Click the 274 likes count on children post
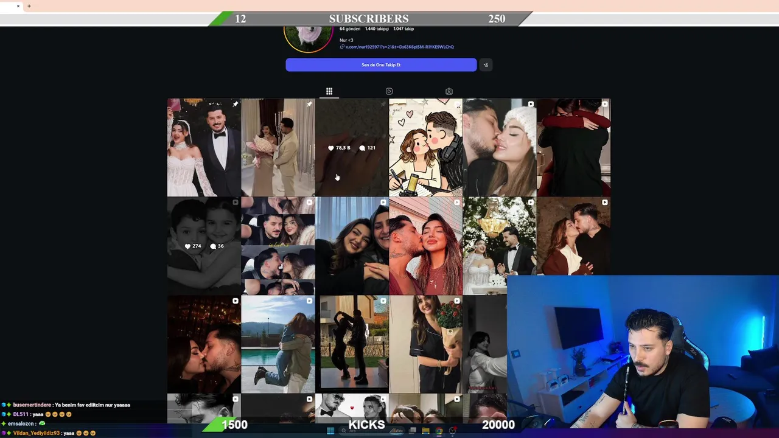The height and width of the screenshot is (438, 779). pos(193,246)
